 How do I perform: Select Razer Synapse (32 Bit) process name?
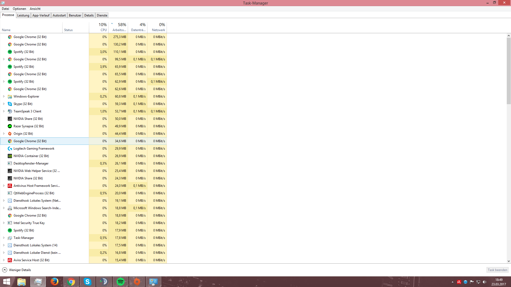29,126
